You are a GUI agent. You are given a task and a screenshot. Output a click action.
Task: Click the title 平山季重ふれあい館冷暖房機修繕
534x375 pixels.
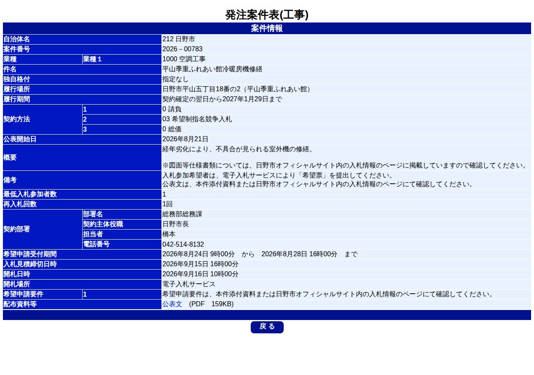pyautogui.click(x=212, y=69)
